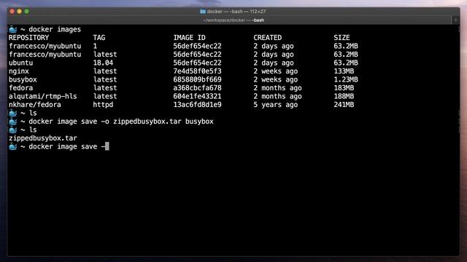Click the 'httpd' tag value

[x=103, y=105]
